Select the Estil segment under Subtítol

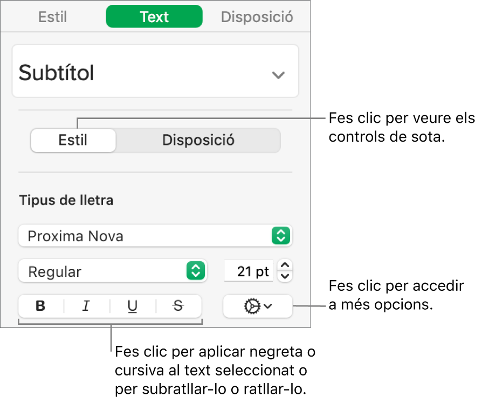[x=73, y=141]
